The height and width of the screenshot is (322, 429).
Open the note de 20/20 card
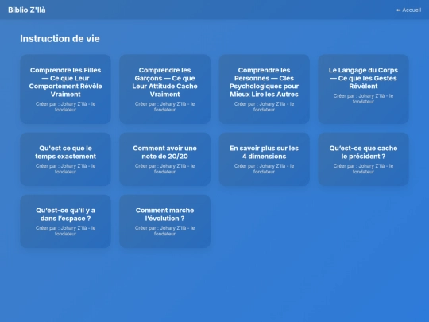click(x=164, y=159)
